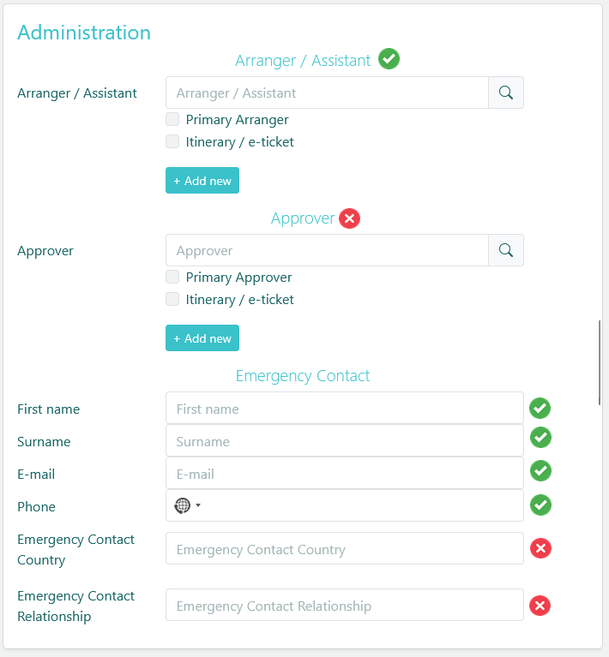Click green checkmark next to First name field
609x657 pixels.
point(540,408)
